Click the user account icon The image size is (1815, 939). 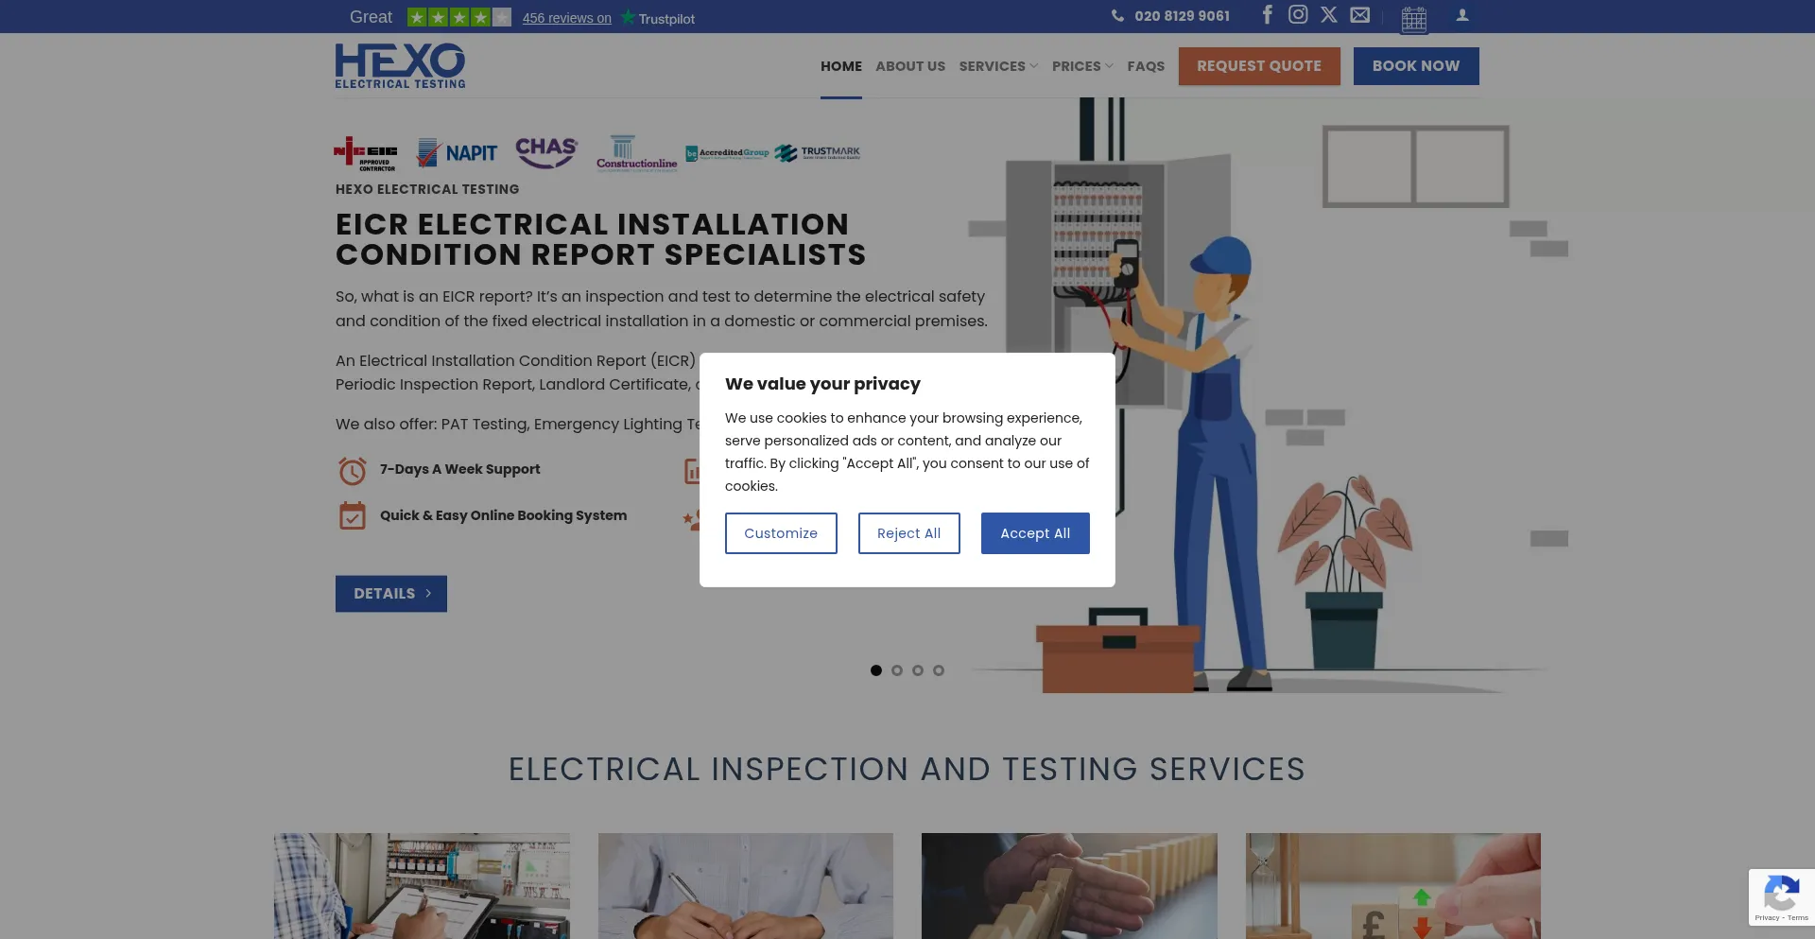[1462, 15]
